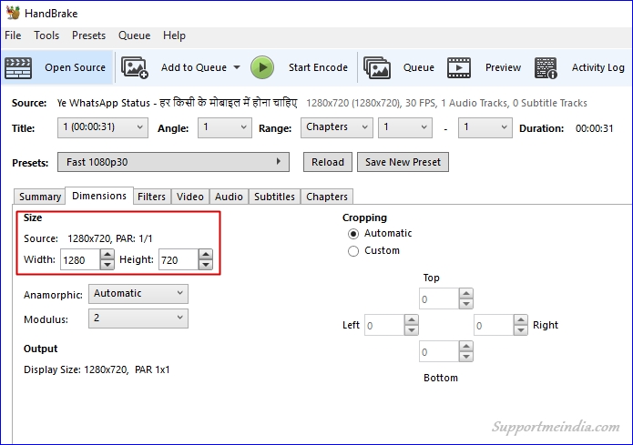Open the File menu
The image size is (633, 445).
pyautogui.click(x=13, y=35)
